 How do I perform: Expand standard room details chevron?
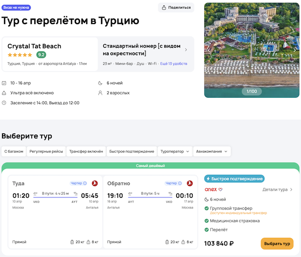tap(186, 50)
